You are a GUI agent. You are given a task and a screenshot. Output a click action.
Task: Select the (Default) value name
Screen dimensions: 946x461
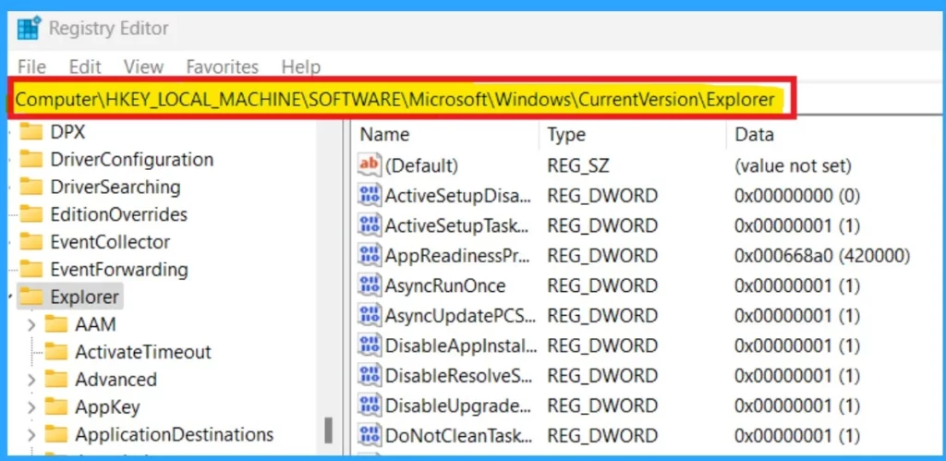tap(421, 165)
